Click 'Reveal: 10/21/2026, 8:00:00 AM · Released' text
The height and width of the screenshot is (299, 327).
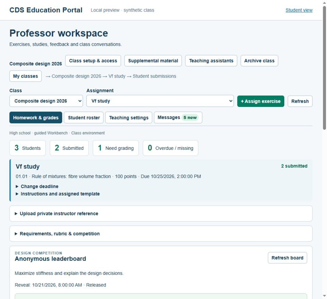pos(60,285)
